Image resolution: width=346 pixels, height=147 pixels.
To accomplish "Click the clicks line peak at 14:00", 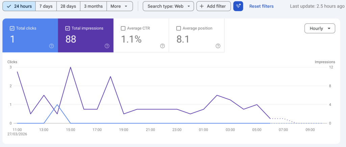I will point(57,105).
